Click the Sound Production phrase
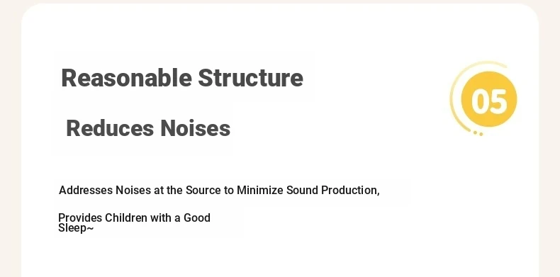Screen dimensions: 560x277 pyautogui.click(x=333, y=191)
